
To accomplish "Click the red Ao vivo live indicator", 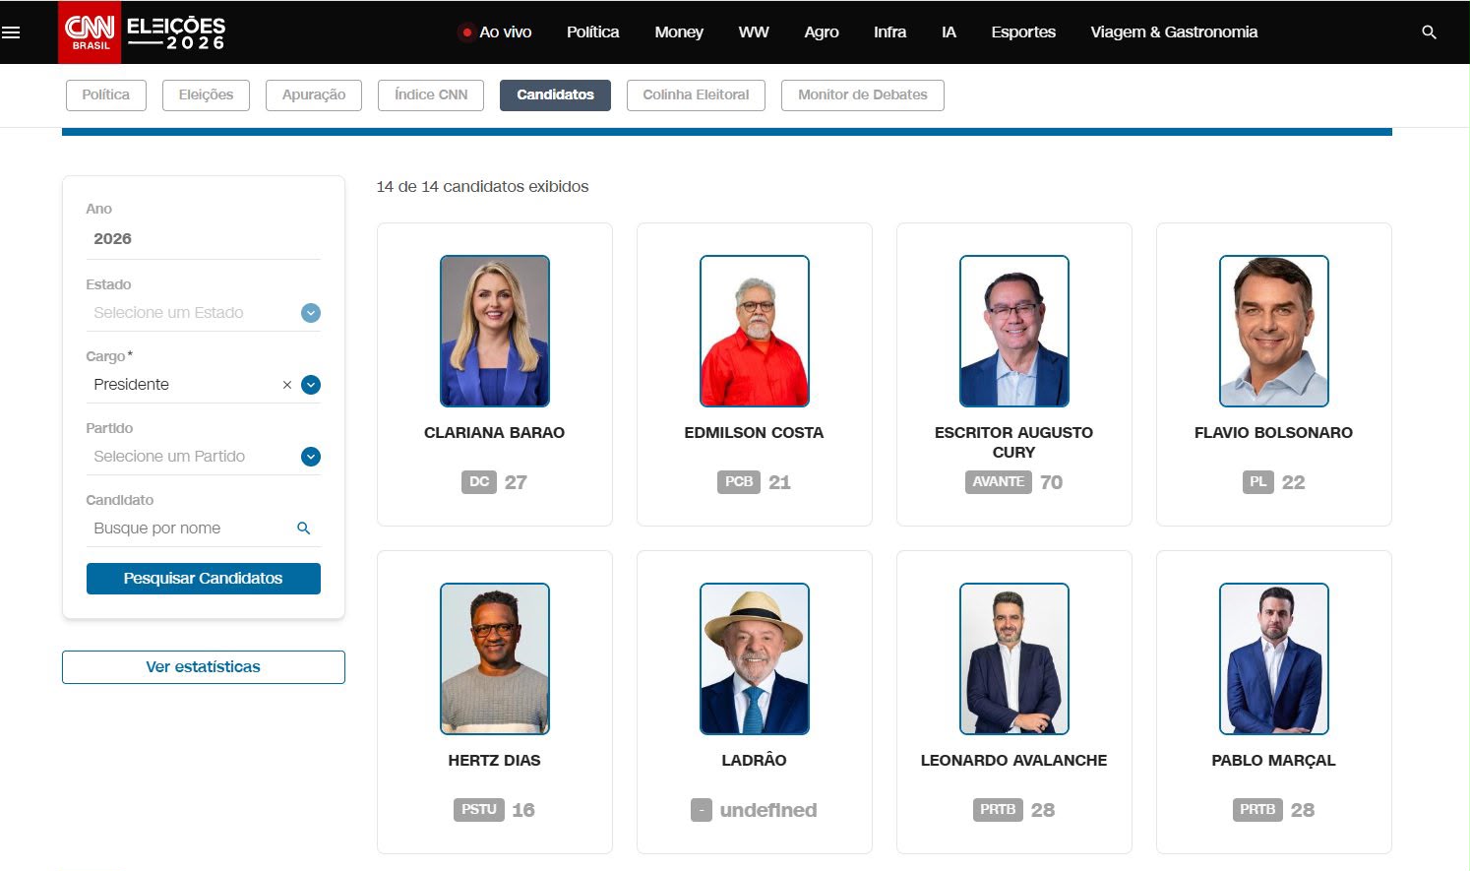I will point(466,32).
